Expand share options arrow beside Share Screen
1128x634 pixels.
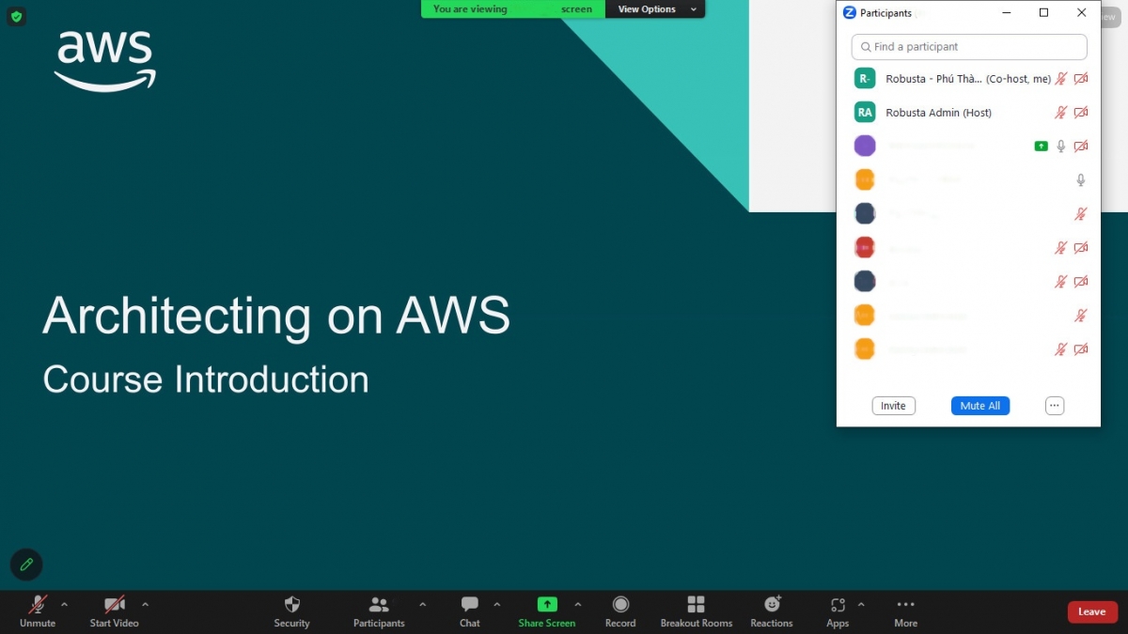(577, 604)
